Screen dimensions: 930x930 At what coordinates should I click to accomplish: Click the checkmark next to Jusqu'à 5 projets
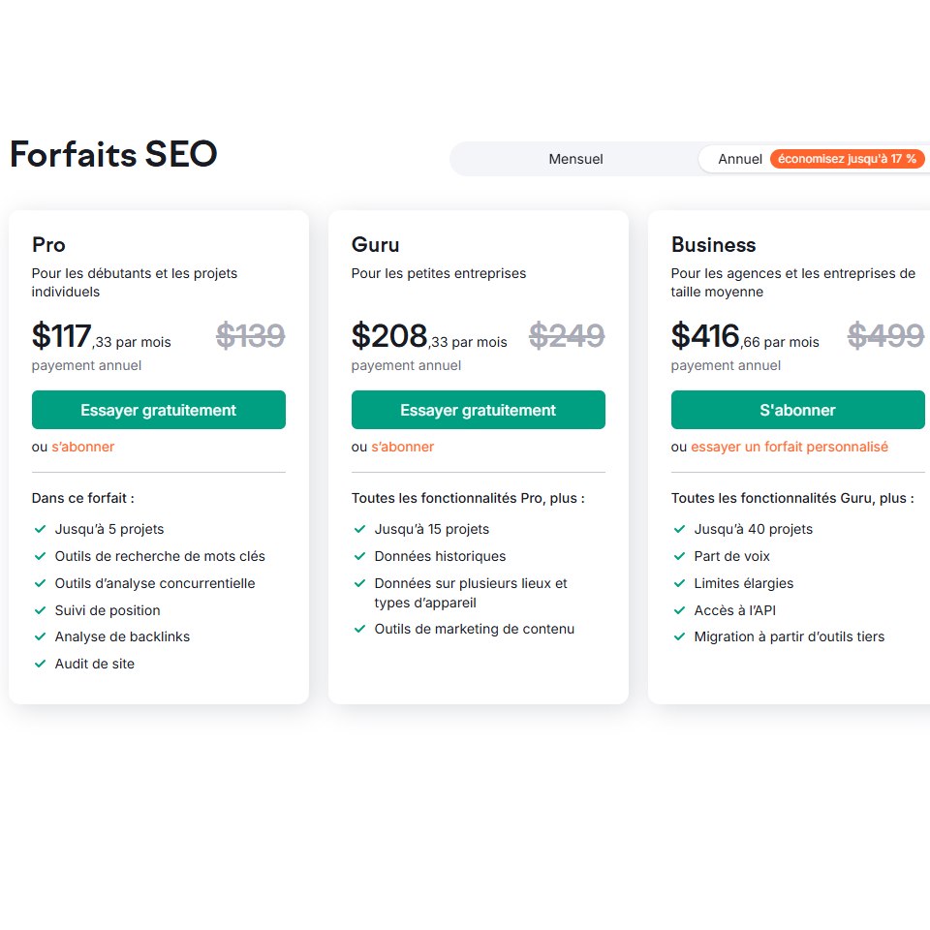tap(41, 529)
